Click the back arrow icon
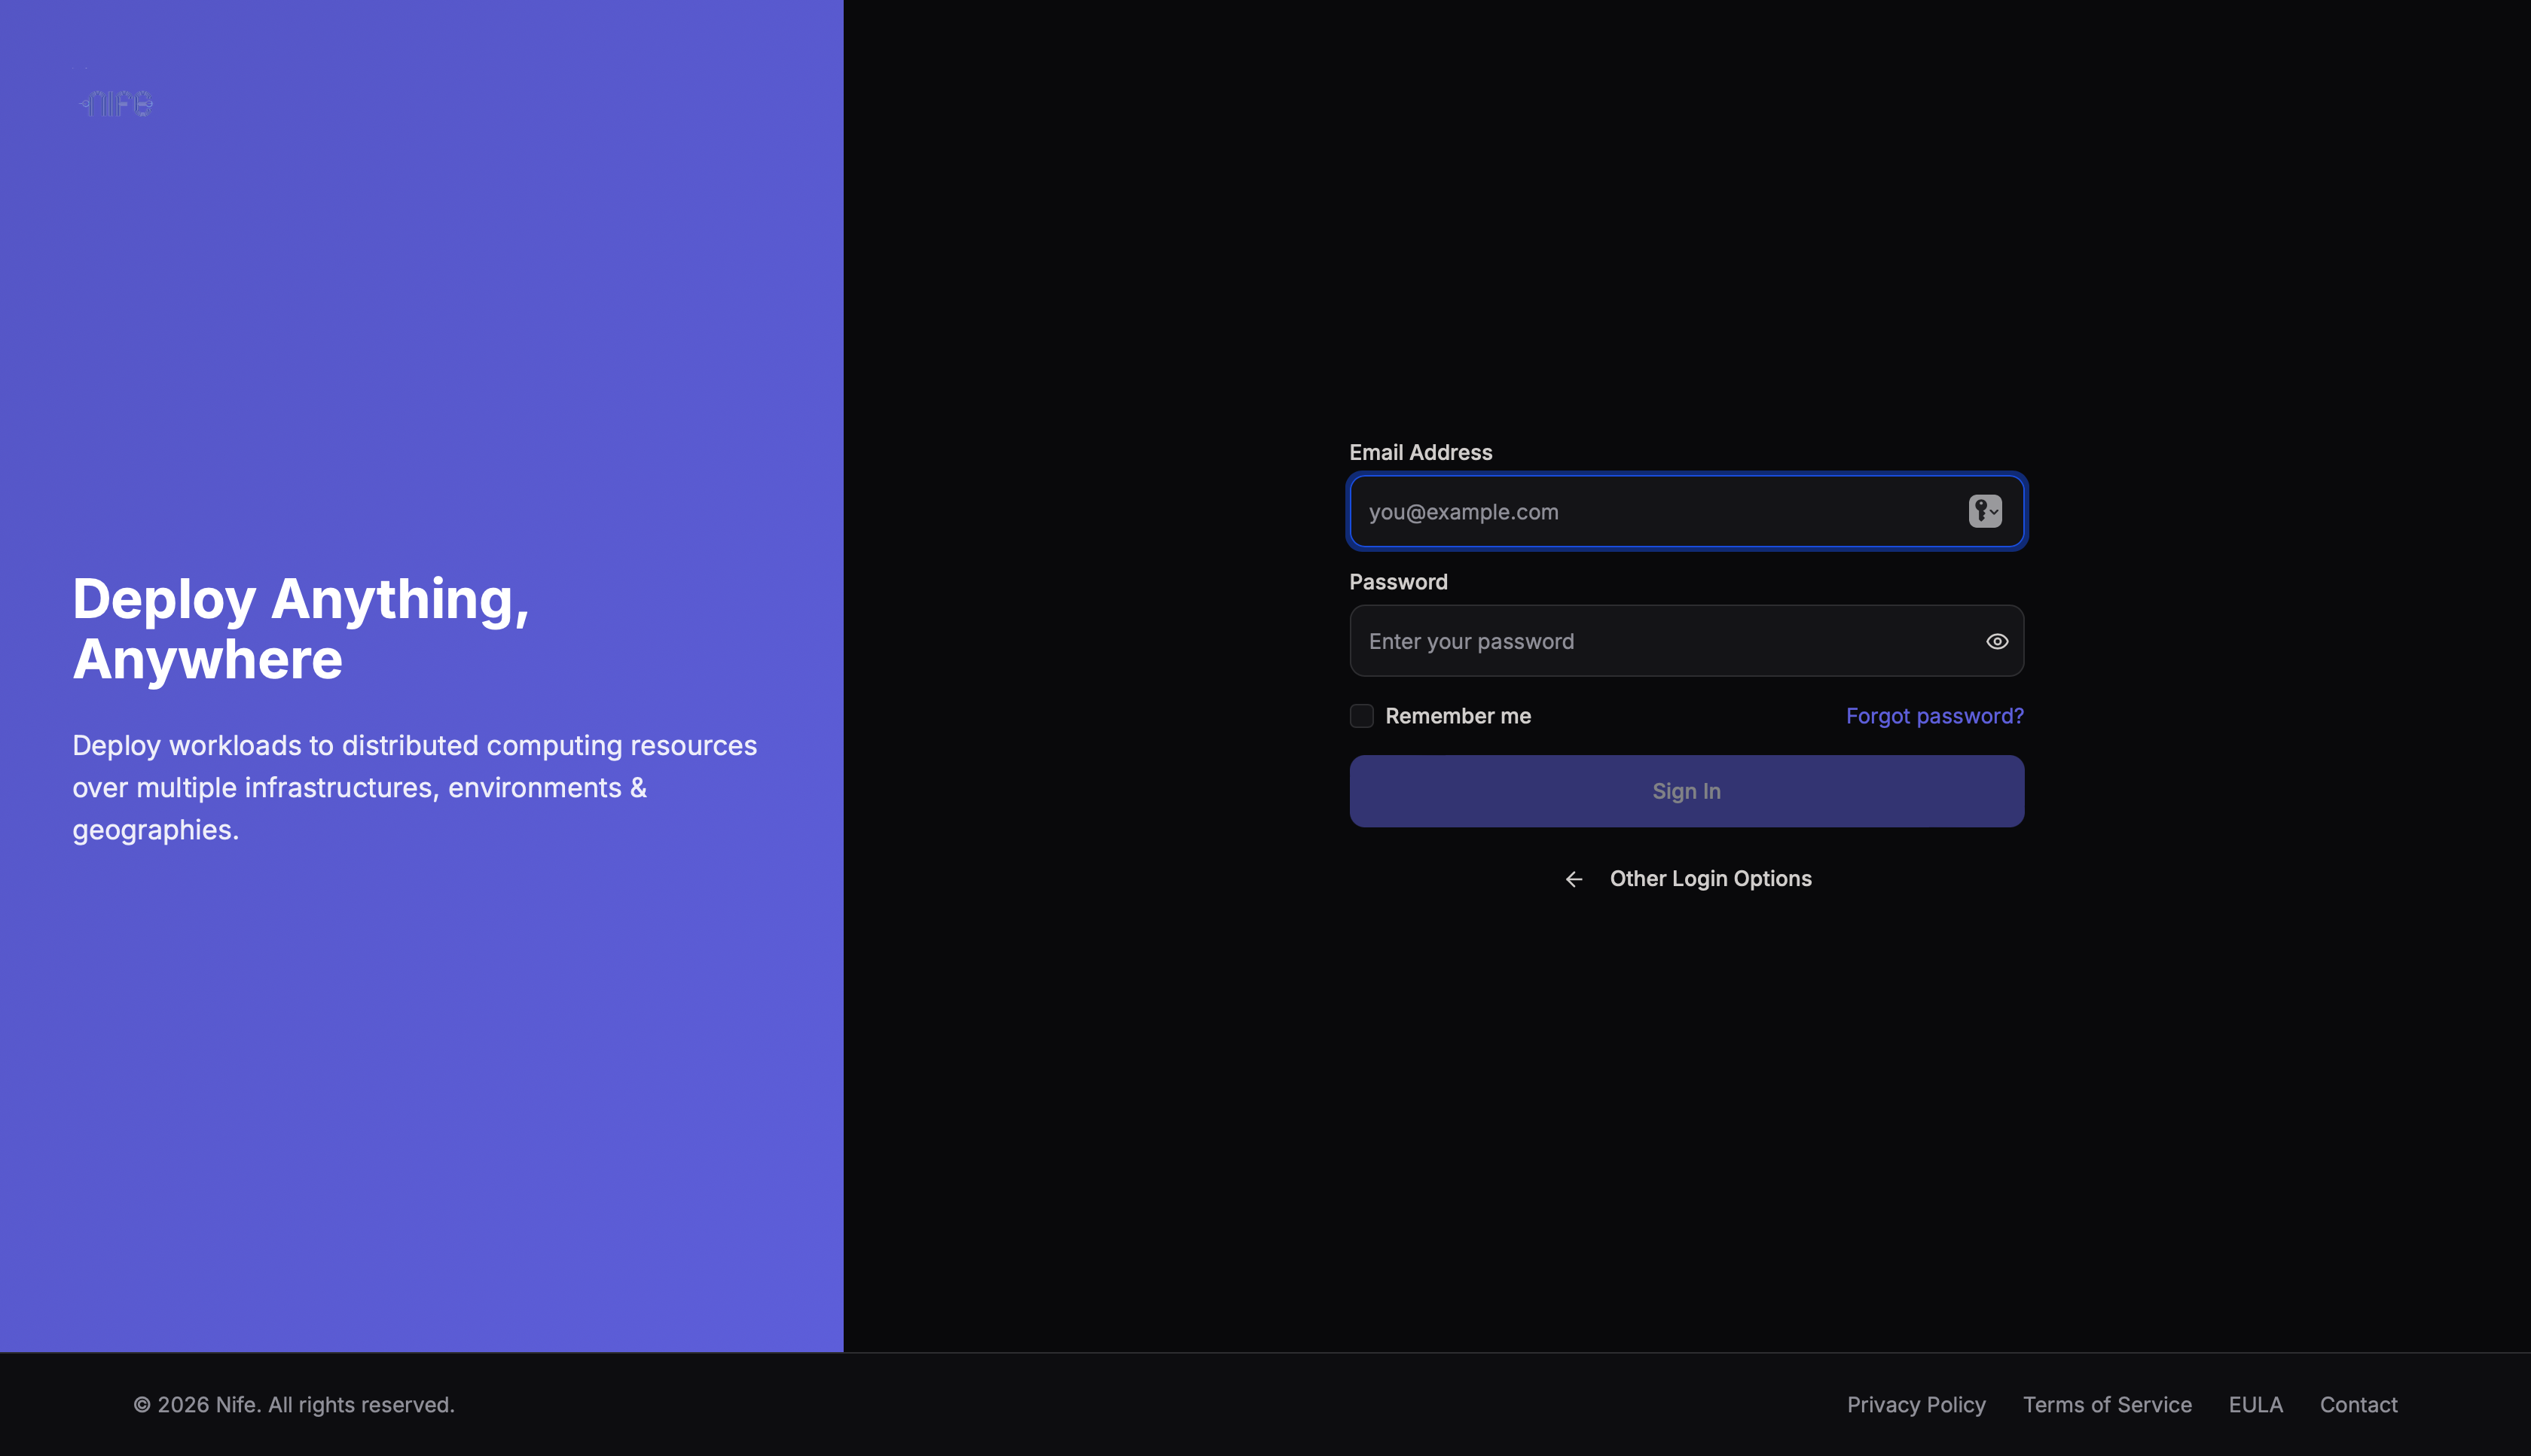 tap(1574, 879)
